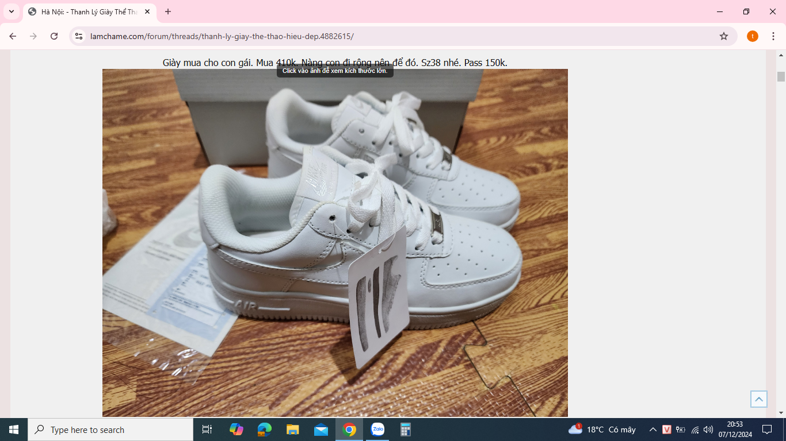Screen dimensions: 786x441
Task: Select the Hà Nội Thanh Lý Giày tab
Action: 86,11
